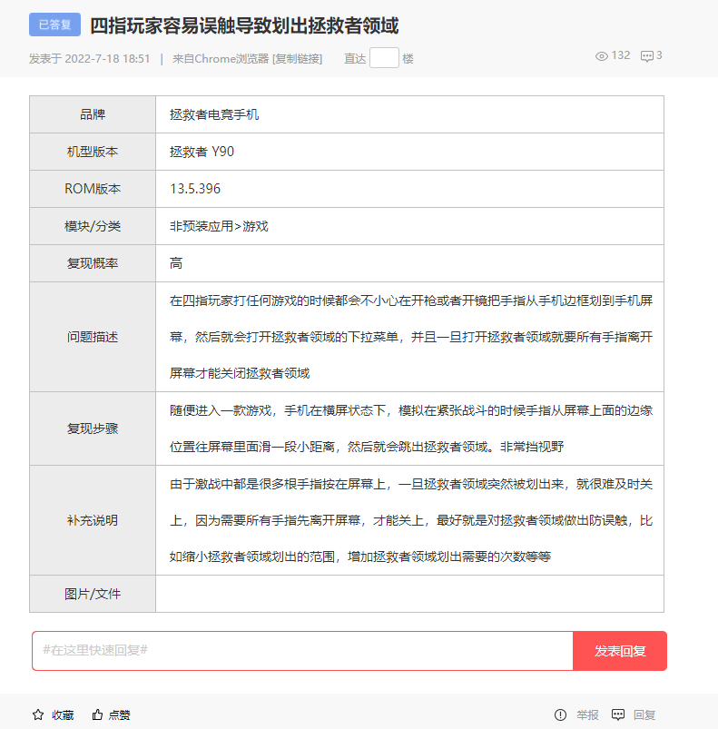718x729 pixels.
Task: Select the 补充说明 header cell
Action: [93, 520]
